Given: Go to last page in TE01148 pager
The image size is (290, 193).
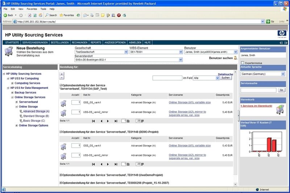Looking at the screenshot, I should 116,164.
